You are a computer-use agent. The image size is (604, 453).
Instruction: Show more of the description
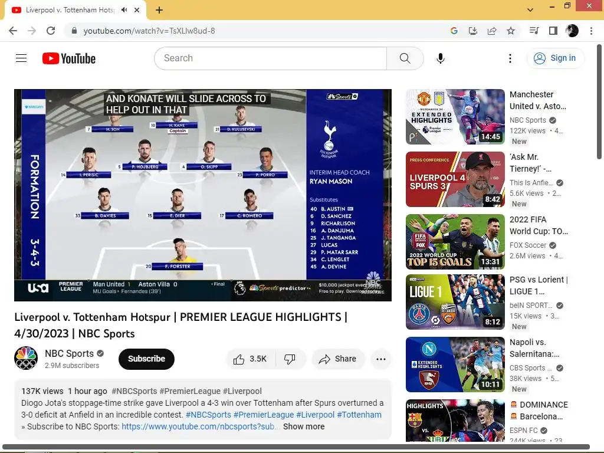[x=304, y=426]
